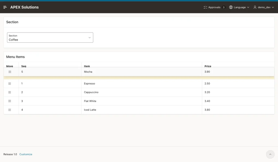278x162 pixels.
Task: Open the demo_dev account menu
Action: coord(264,7)
